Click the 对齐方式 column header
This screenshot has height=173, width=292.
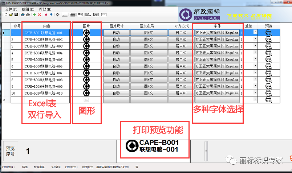(181, 26)
